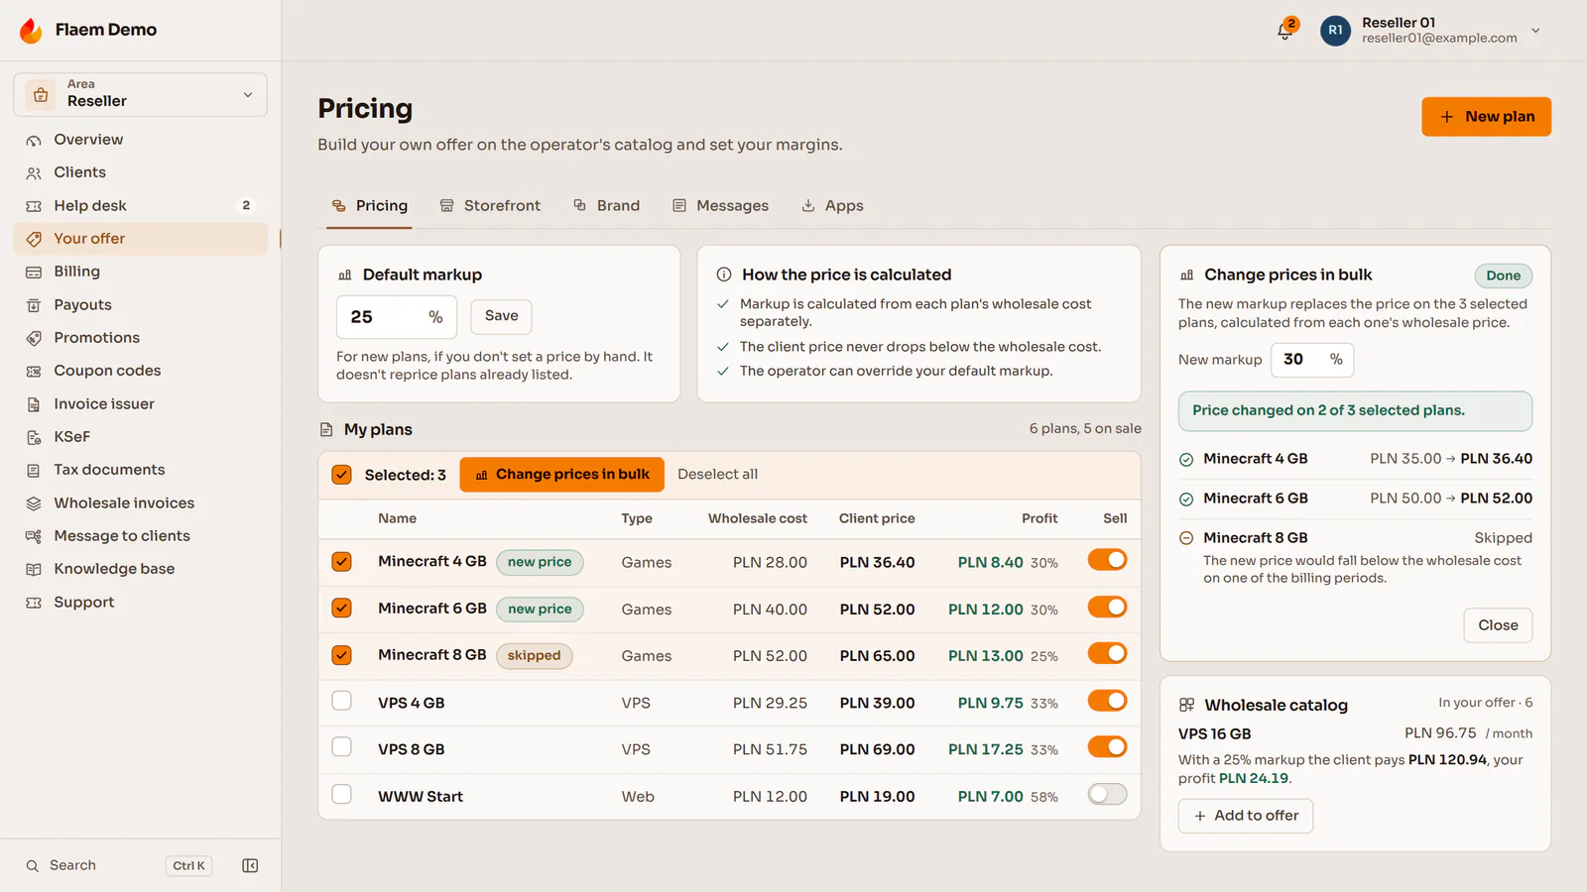Click the chart icon beside Default markup
The width and height of the screenshot is (1587, 892).
(345, 275)
